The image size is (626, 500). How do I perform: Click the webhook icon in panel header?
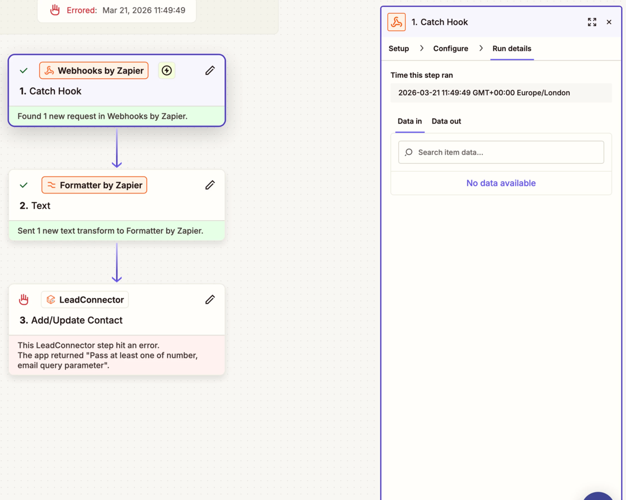click(397, 22)
